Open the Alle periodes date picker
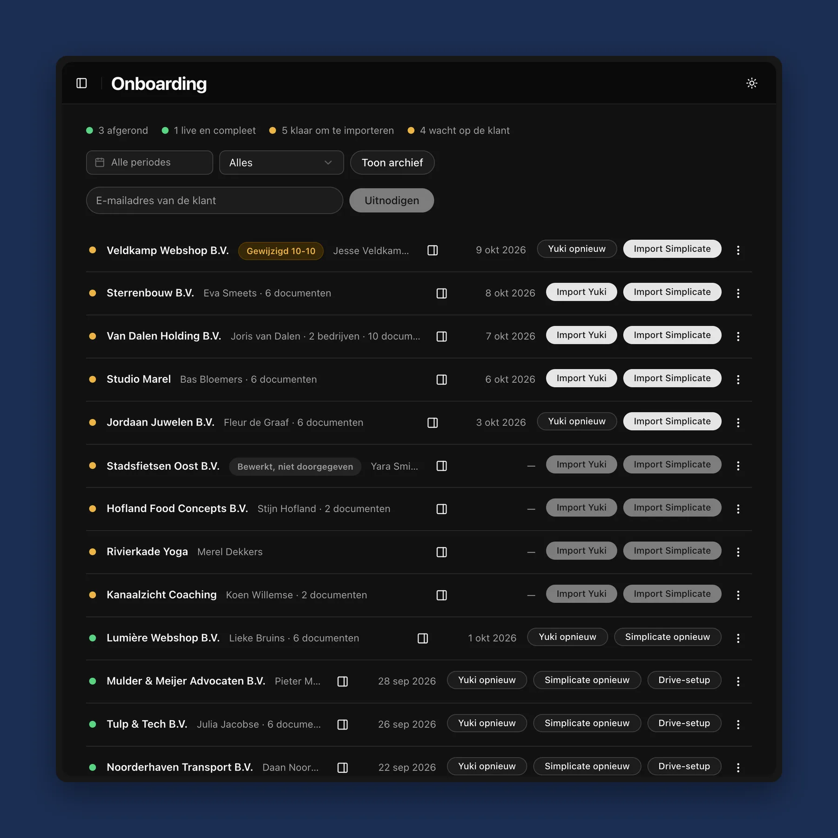838x838 pixels. 149,162
